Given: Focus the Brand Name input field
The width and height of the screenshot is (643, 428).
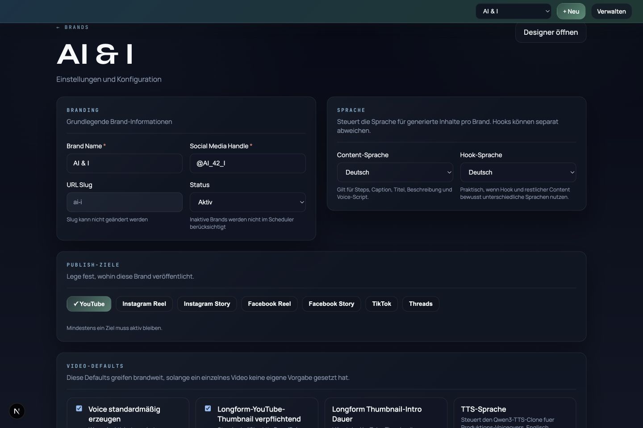Looking at the screenshot, I should click(x=125, y=163).
